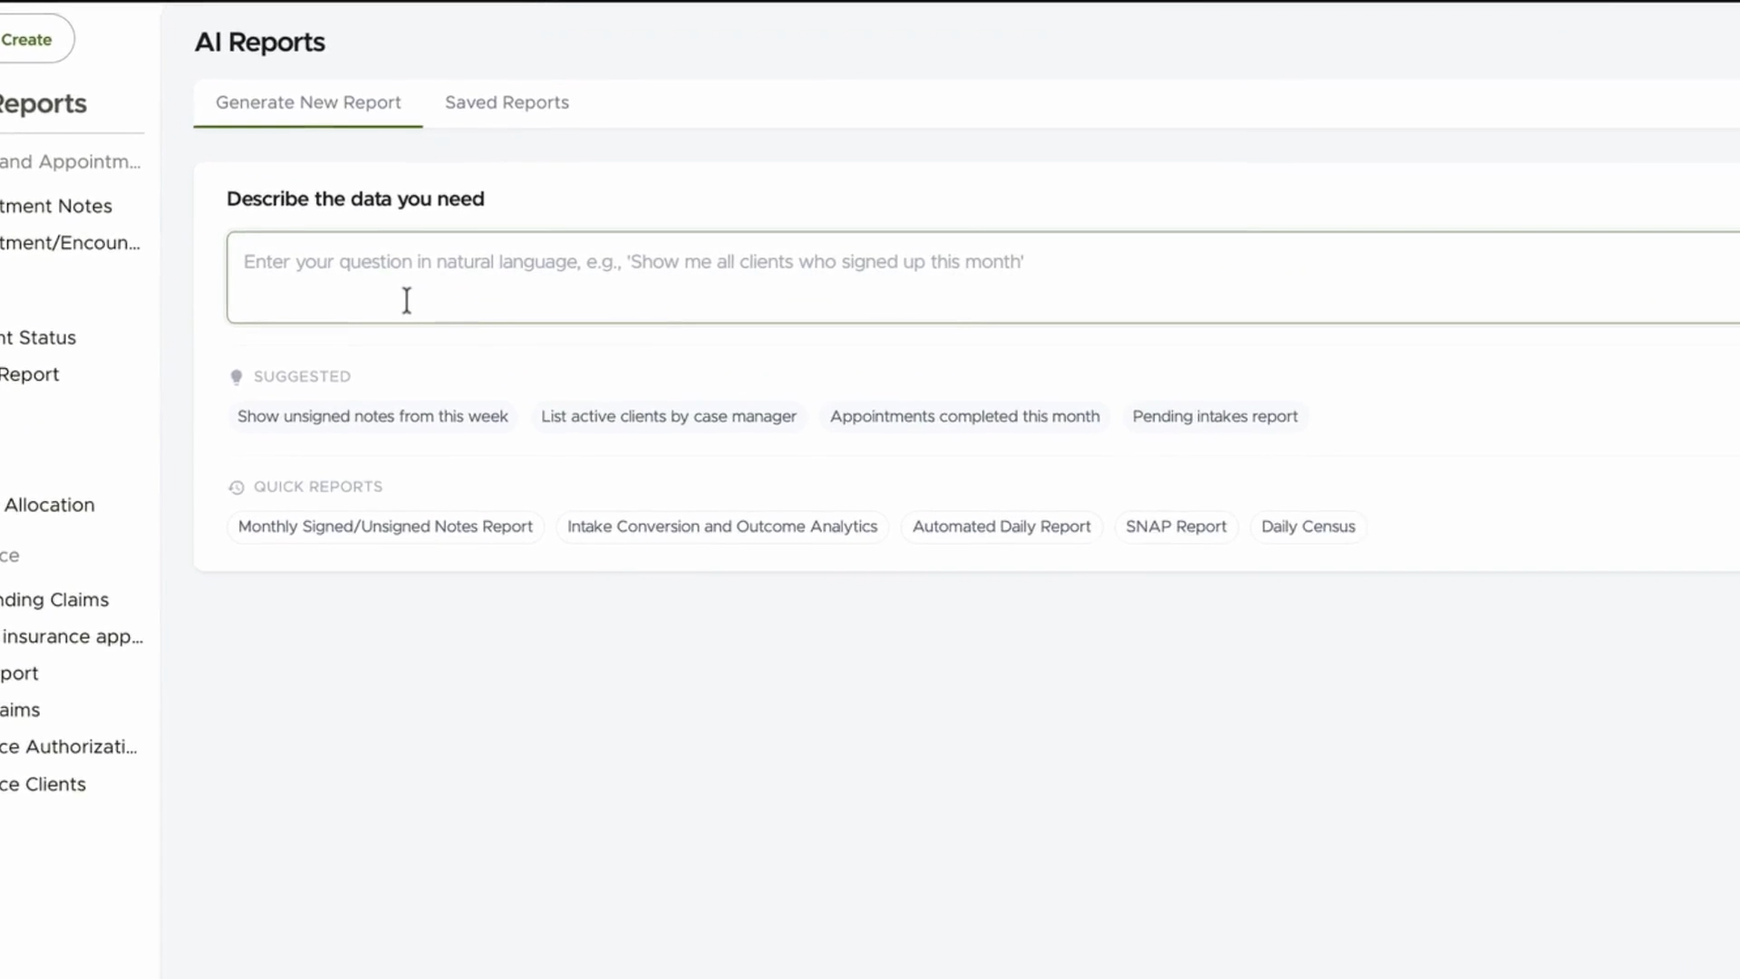Launch the Automated Daily Report
Screen dimensions: 1740x979
(x=1001, y=527)
